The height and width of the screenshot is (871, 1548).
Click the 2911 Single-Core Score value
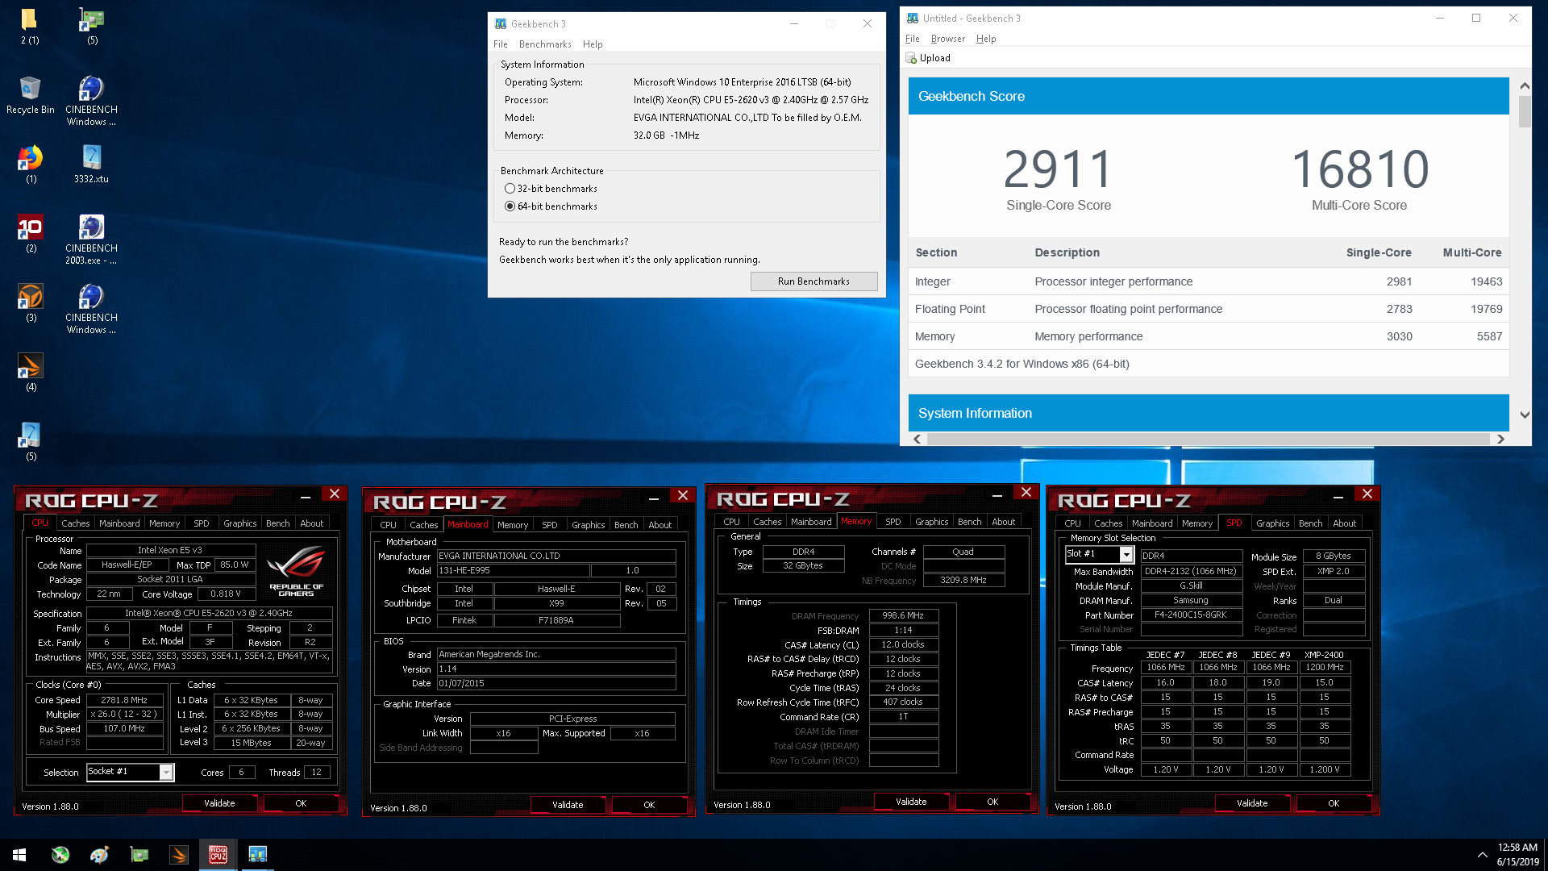(1058, 169)
